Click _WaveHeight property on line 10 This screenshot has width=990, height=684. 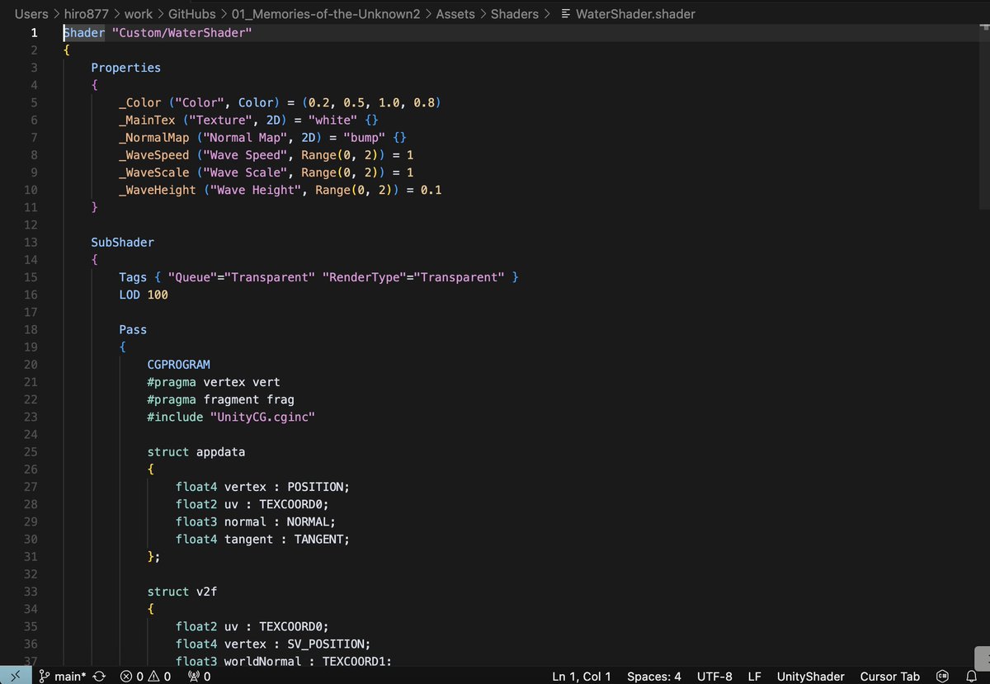coord(158,190)
